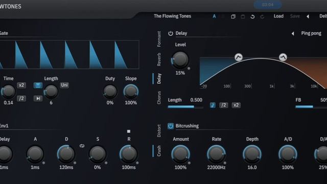Screen dimensions: 327x184
Task: Click the undo arrow icon
Action: (252, 16)
